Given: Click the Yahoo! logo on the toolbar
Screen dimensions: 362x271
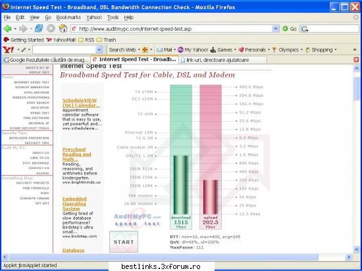Looking at the screenshot, I should [x=8, y=49].
